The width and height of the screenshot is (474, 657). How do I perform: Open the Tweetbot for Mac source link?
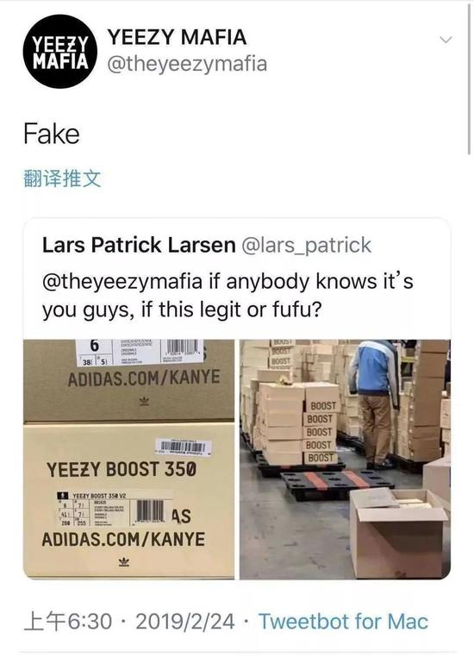pyautogui.click(x=343, y=621)
